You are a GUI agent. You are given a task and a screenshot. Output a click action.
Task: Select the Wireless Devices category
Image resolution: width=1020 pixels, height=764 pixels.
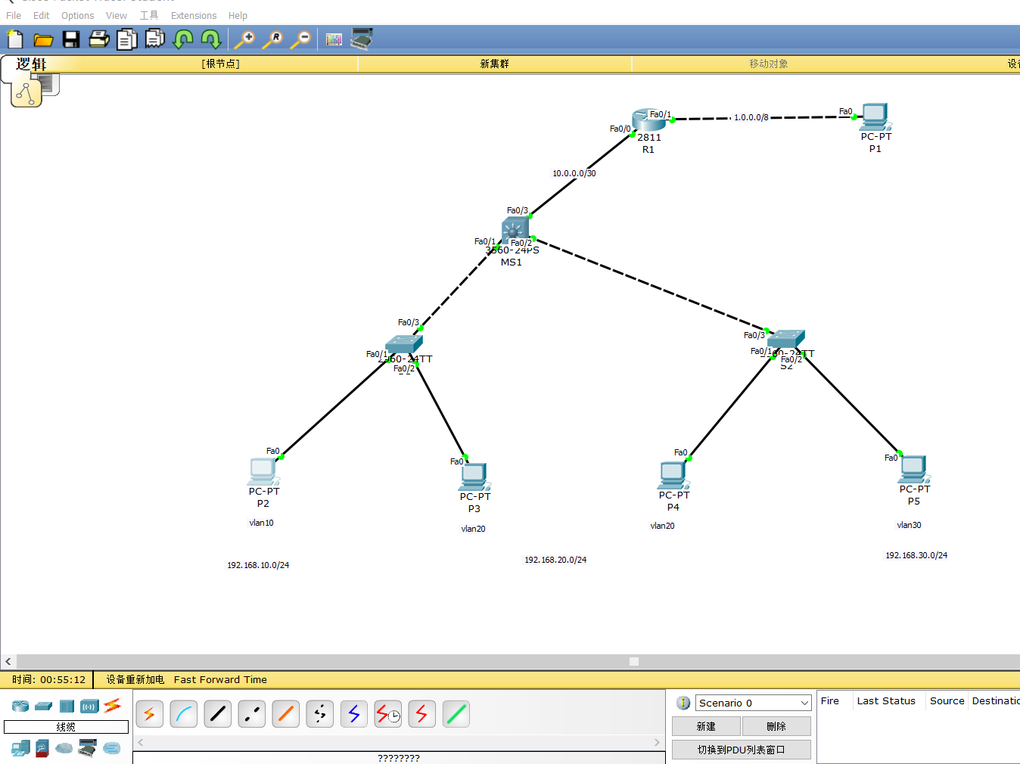point(89,706)
